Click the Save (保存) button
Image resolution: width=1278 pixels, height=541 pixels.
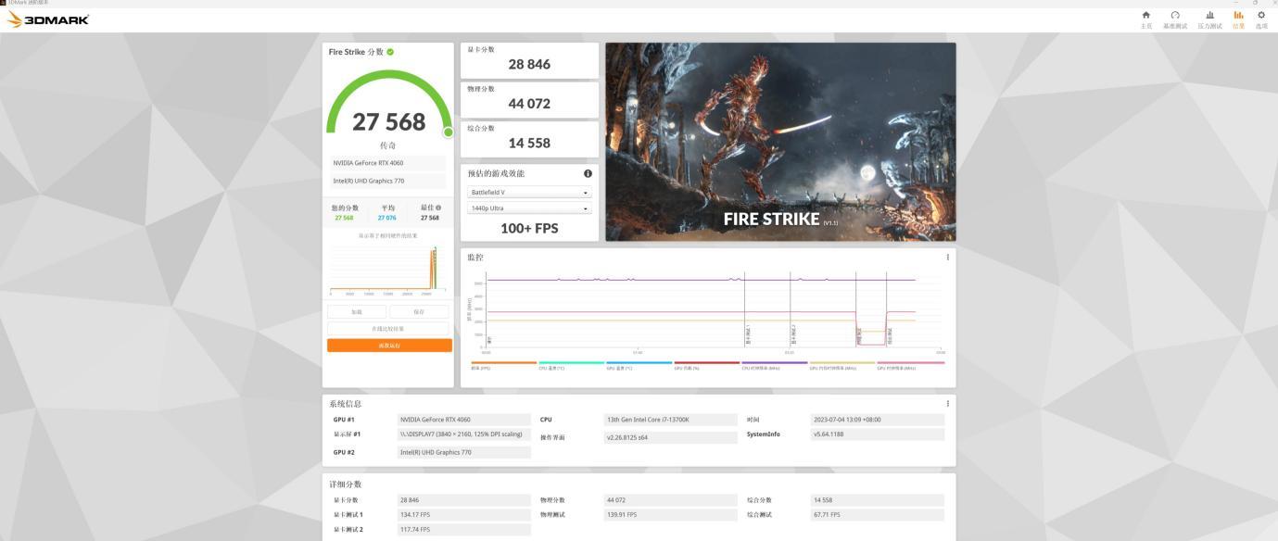pyautogui.click(x=419, y=312)
